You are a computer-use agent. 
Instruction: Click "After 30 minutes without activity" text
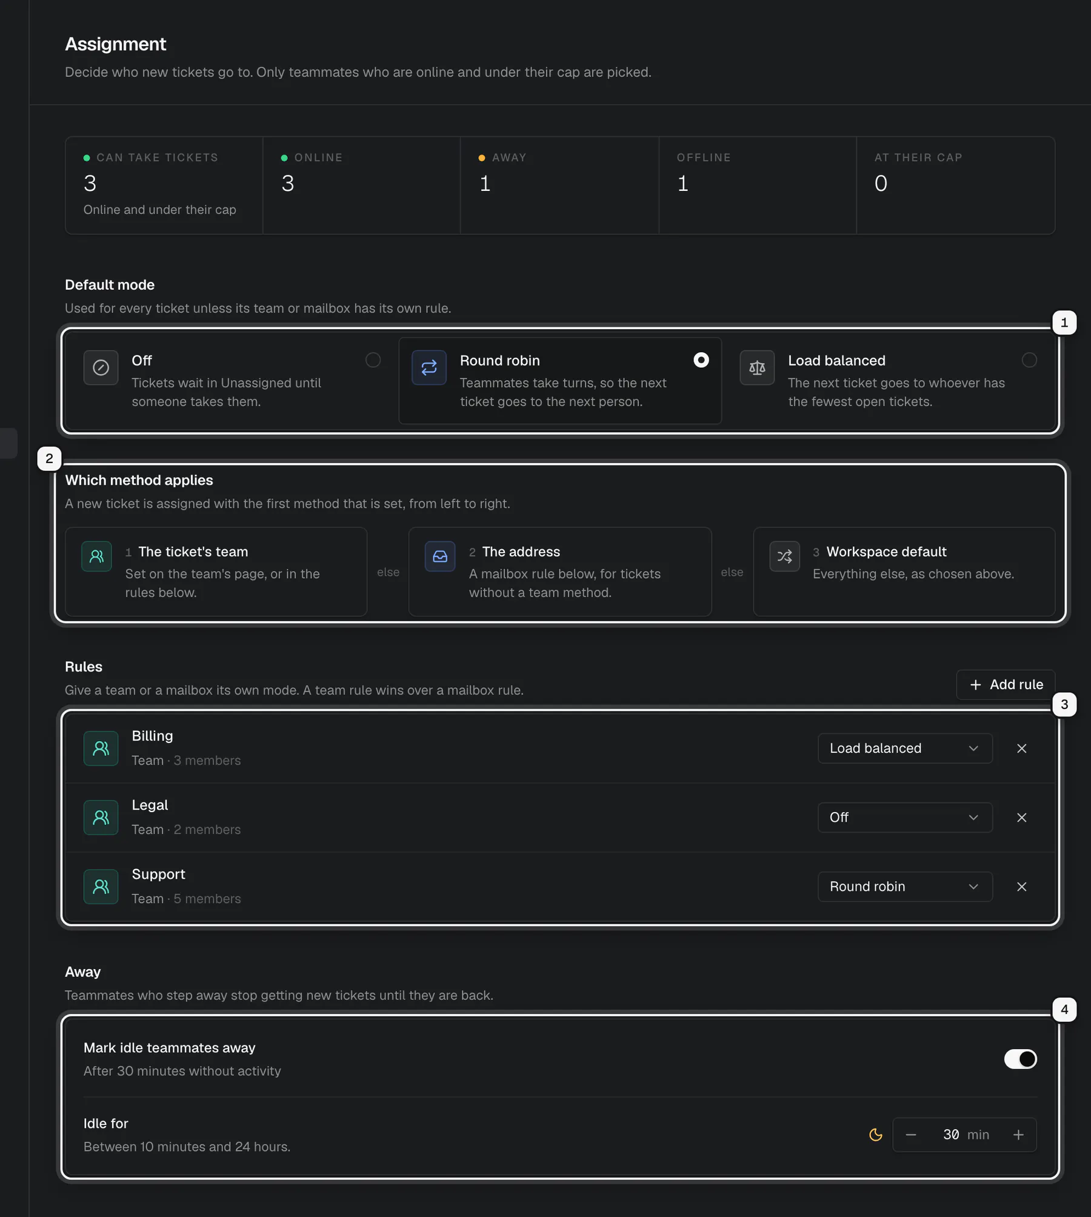[182, 1071]
